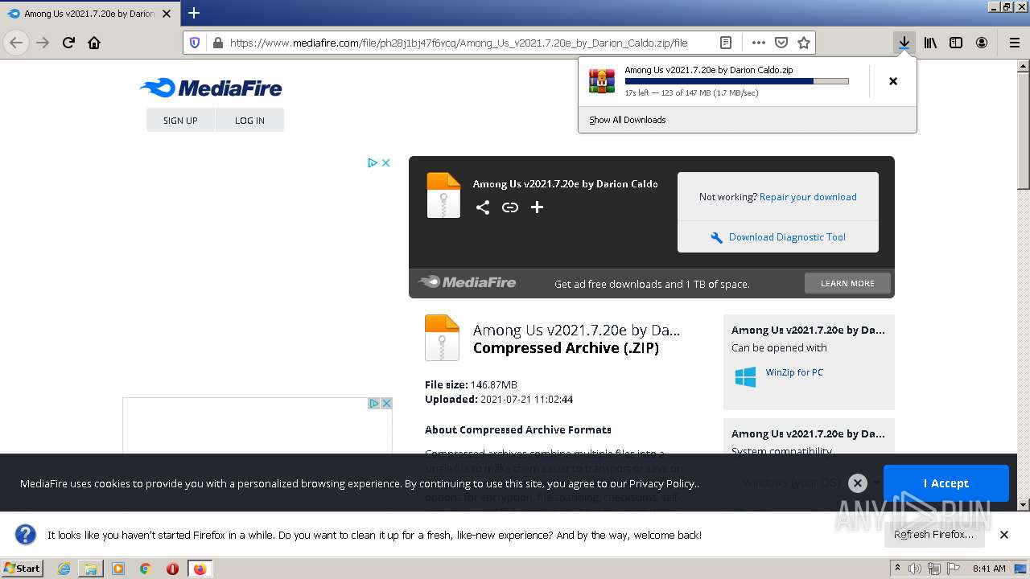The width and height of the screenshot is (1030, 579).
Task: Open the Firefox hamburger menu
Action: click(x=1014, y=43)
